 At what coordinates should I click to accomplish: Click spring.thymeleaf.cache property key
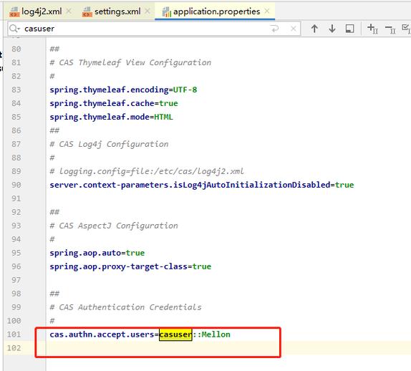(x=102, y=103)
